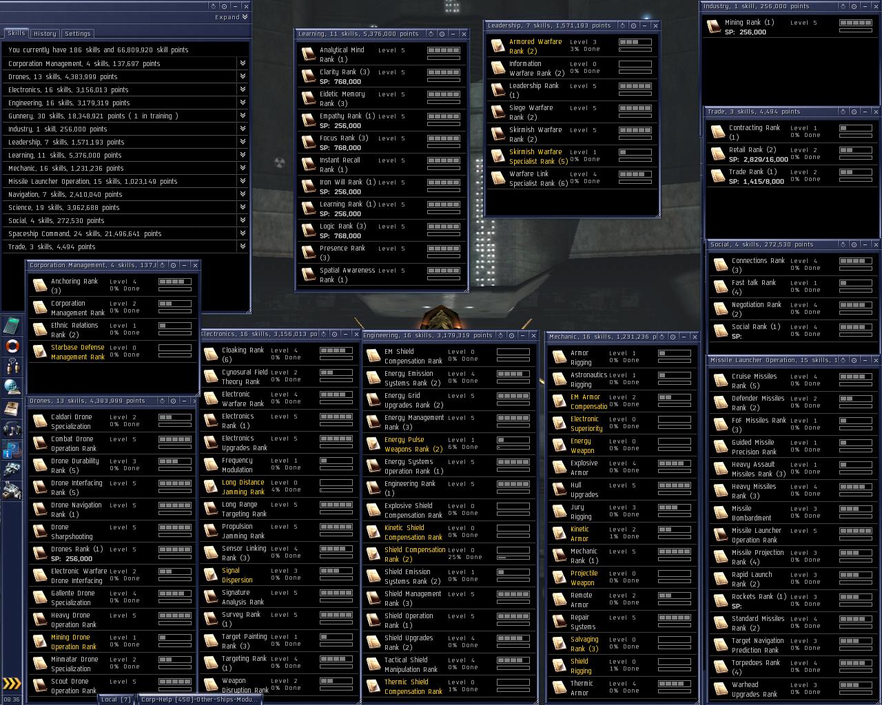Image resolution: width=882 pixels, height=705 pixels.
Task: Expand the Navigation skill group chevron
Action: [243, 194]
